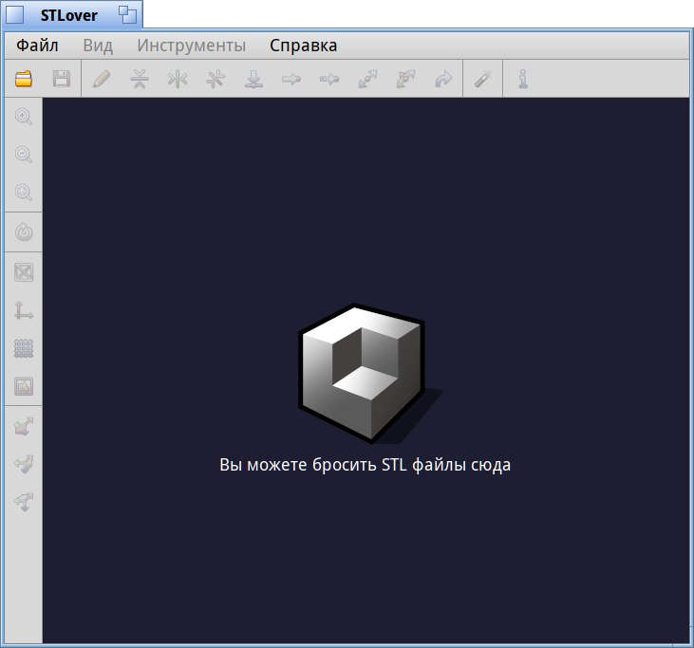The image size is (694, 648).
Task: Select the pencil edit tool
Action: tap(102, 79)
